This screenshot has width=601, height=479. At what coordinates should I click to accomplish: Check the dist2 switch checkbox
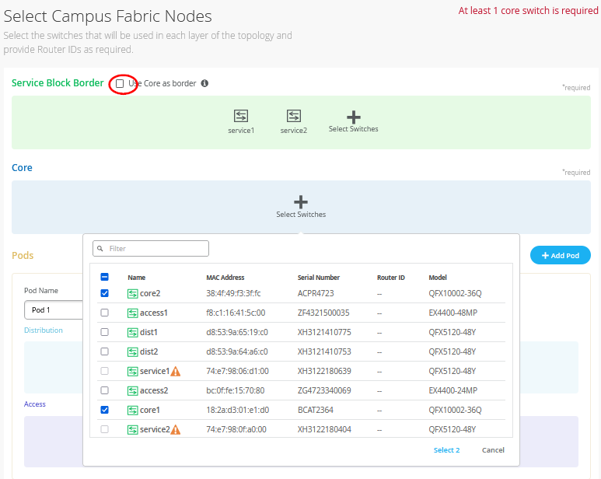click(x=105, y=351)
